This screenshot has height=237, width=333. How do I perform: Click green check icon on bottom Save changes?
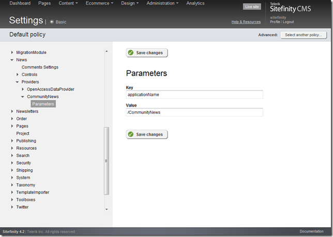coord(131,134)
